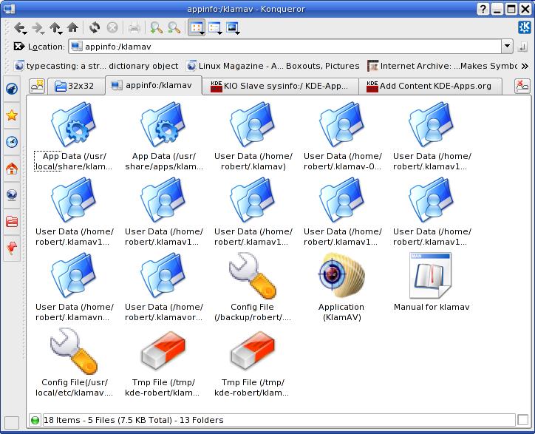This screenshot has height=434, width=535.
Task: Reload the current appinfo view
Action: (95, 27)
